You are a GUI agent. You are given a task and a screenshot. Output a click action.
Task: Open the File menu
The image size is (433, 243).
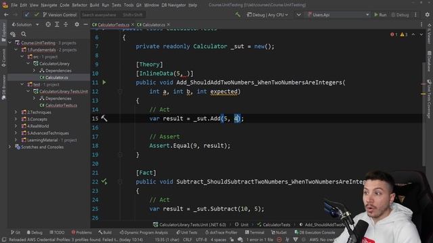(14, 5)
